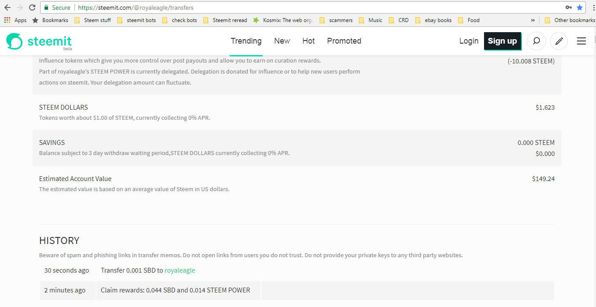The width and height of the screenshot is (596, 307).
Task: Click the Claim rewards history entry
Action: 175,290
